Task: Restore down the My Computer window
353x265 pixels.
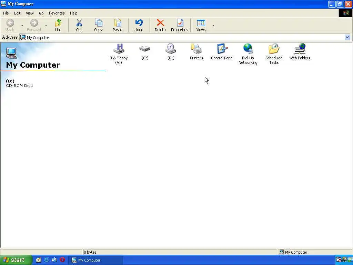Action: pyautogui.click(x=340, y=4)
